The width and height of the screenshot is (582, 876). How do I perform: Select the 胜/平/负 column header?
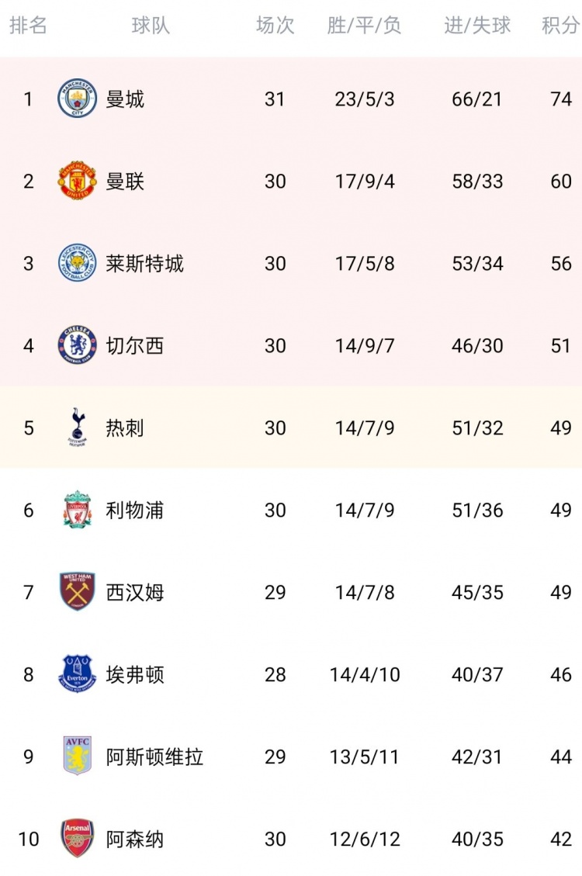coord(364,25)
